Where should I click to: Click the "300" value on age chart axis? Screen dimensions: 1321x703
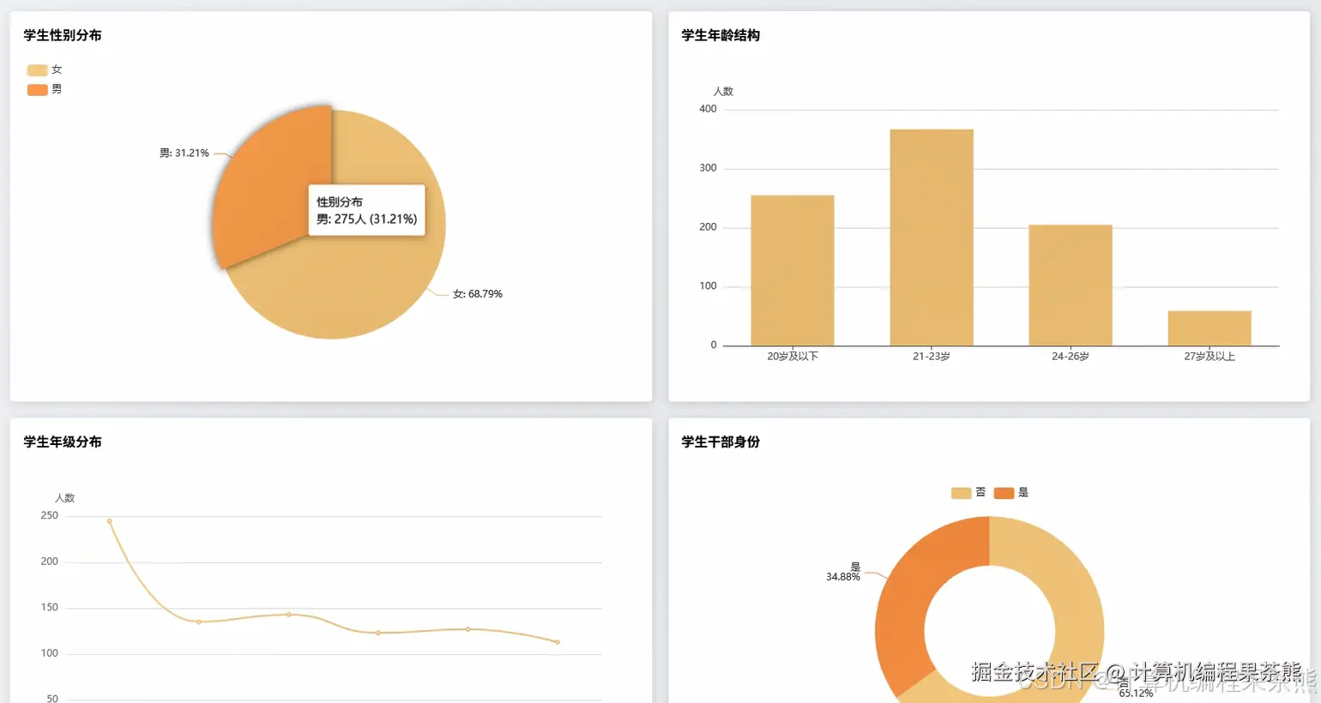coord(708,168)
